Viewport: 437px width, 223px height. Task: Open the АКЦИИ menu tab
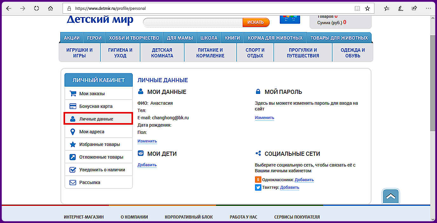click(x=72, y=38)
